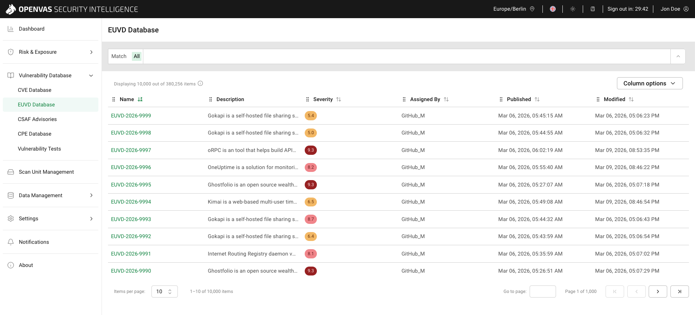
Task: Sort the table by Published date
Action: 537,99
